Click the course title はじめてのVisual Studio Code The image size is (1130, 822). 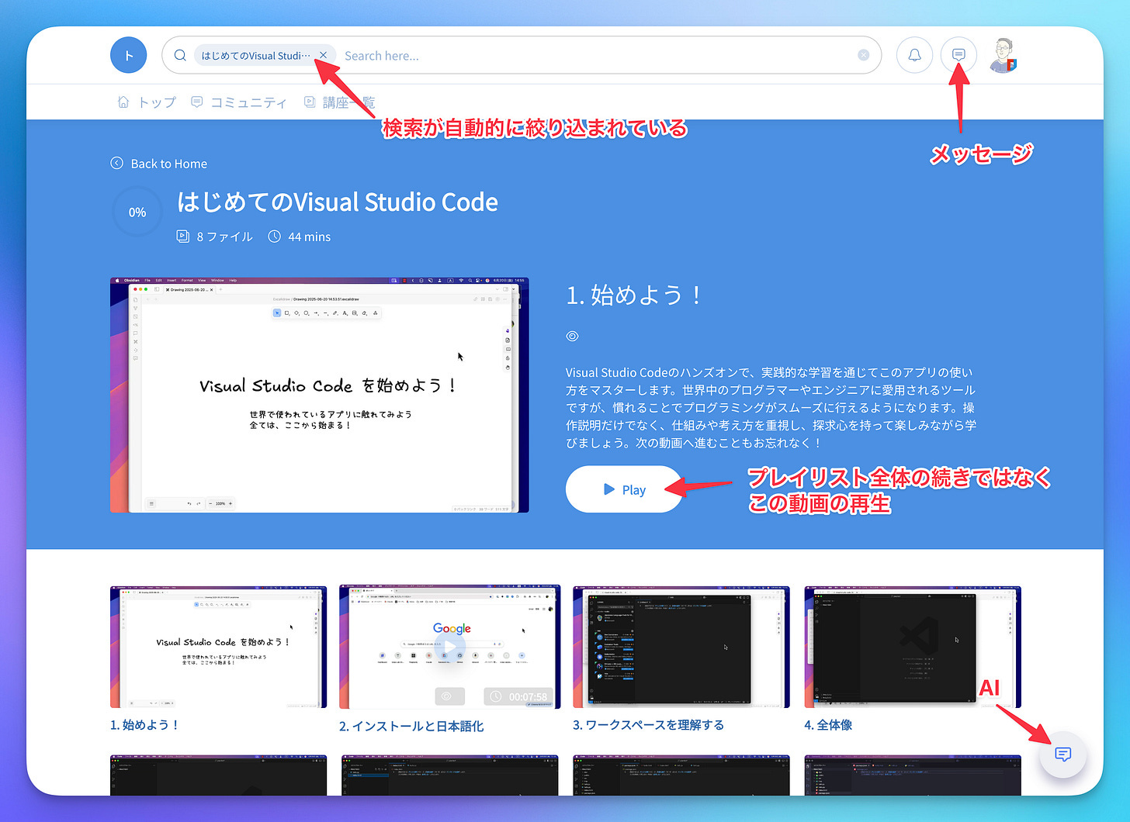click(x=338, y=202)
